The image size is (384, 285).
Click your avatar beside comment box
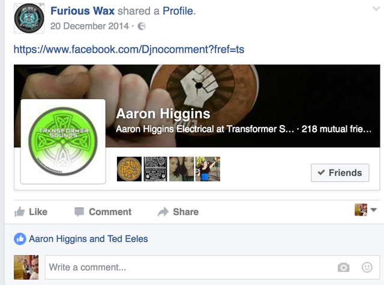coord(26,268)
